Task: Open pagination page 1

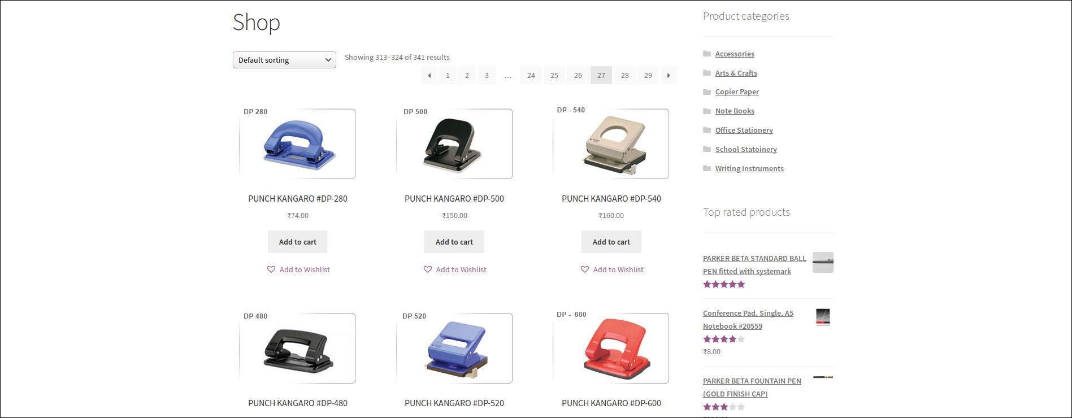Action: 448,75
